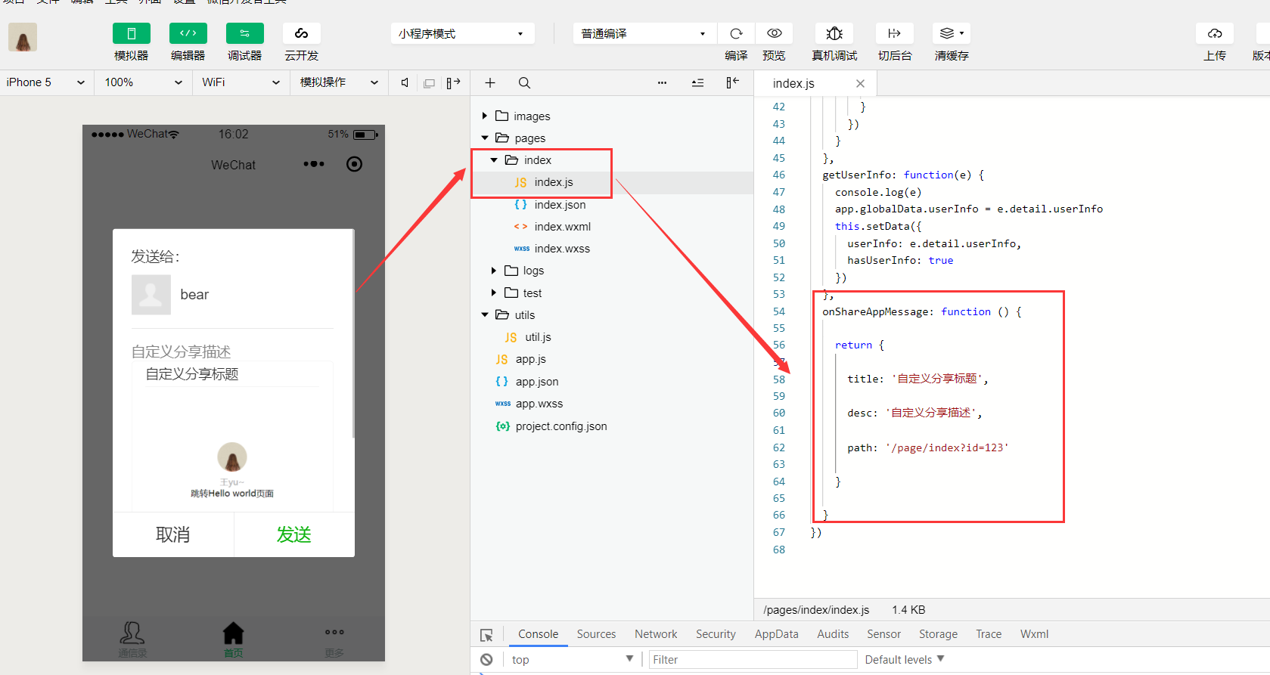Switch to the Console tab
The image size is (1270, 675).
(538, 634)
